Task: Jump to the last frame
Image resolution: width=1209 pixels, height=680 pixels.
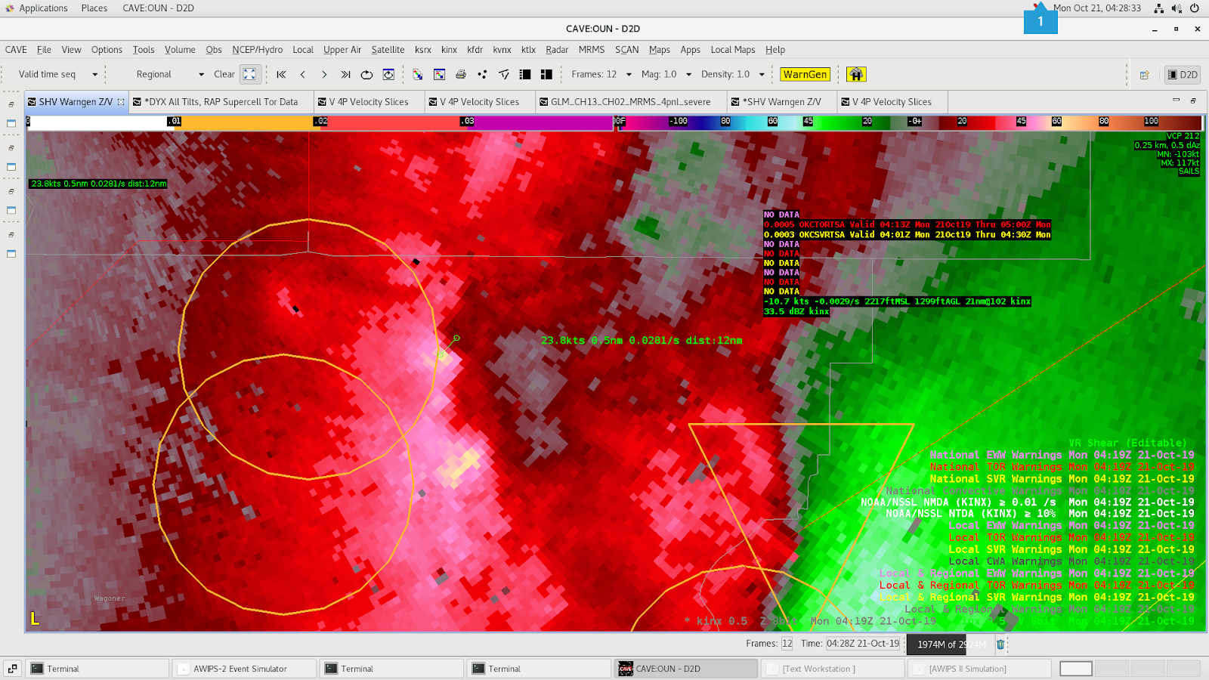Action: coord(345,74)
